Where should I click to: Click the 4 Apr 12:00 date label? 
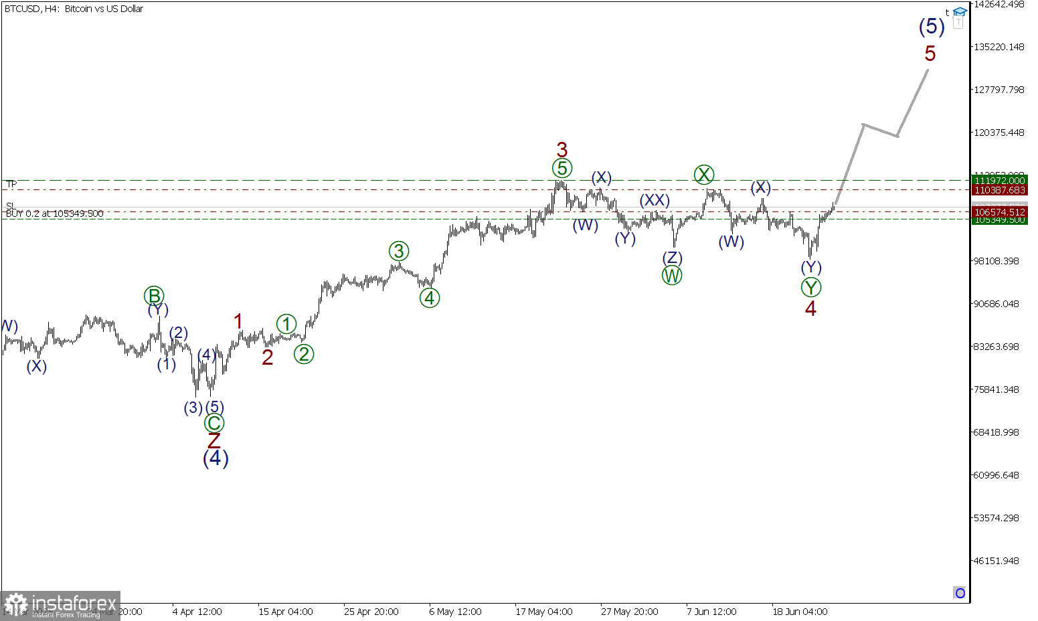[x=197, y=612]
